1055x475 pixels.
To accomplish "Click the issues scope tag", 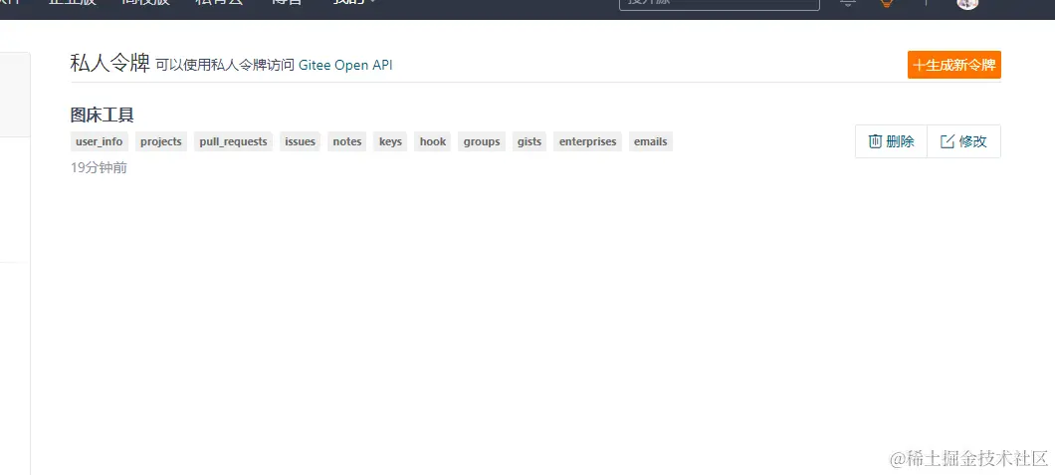I will 301,141.
